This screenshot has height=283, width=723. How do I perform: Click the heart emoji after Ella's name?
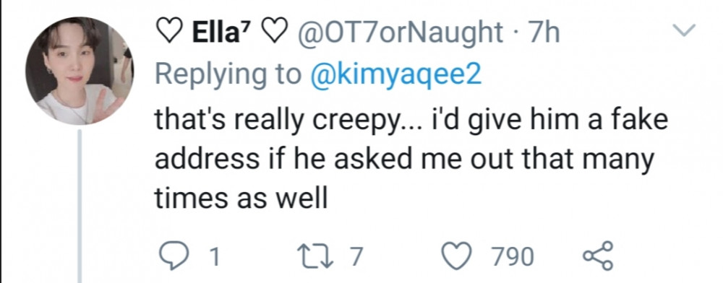[x=273, y=33]
